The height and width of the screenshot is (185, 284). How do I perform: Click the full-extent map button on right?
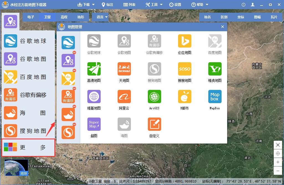278,145
